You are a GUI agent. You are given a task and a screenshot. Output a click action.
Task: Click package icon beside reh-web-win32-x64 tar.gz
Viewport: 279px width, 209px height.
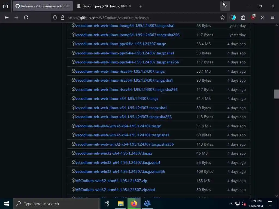point(73,126)
